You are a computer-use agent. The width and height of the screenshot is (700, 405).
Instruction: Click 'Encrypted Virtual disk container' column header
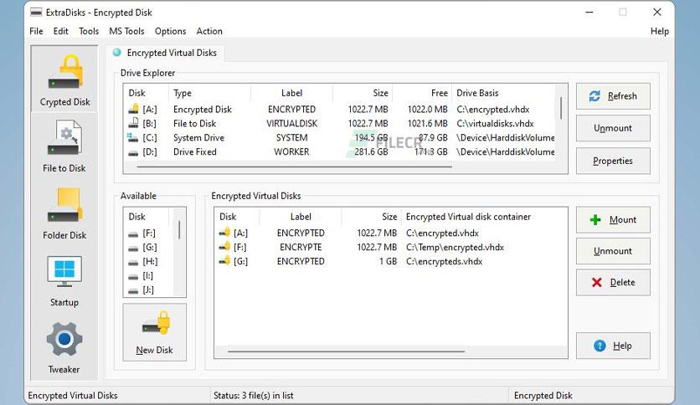[468, 217]
